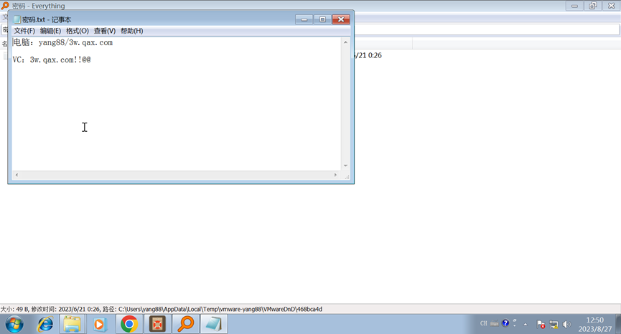Click inside the Notepad text editing area
The width and height of the screenshot is (621, 334).
tap(172, 108)
